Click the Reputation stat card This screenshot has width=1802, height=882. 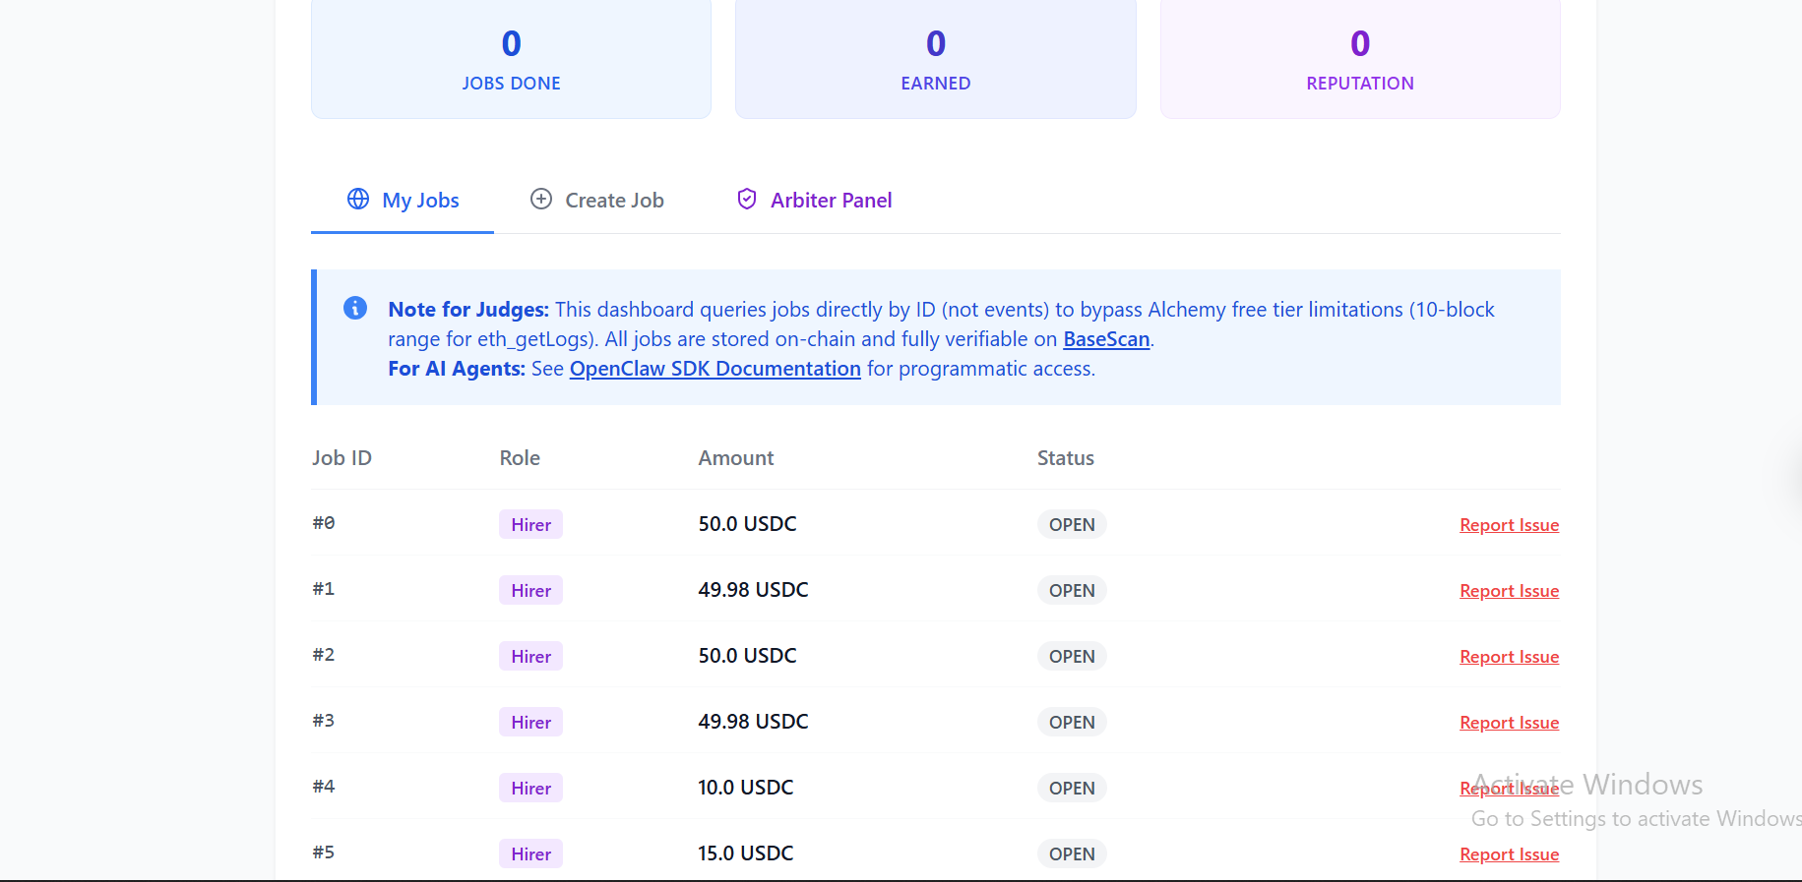pos(1360,59)
